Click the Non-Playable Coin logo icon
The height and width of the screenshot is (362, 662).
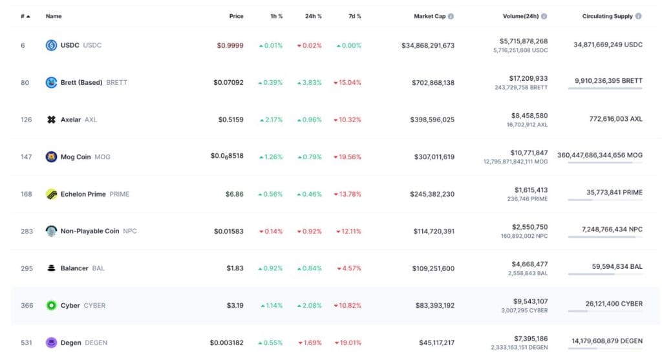point(51,231)
